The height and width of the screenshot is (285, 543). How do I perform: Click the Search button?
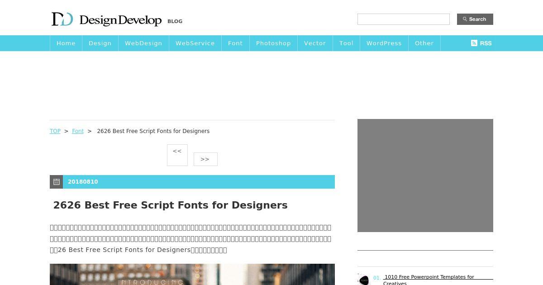(x=475, y=19)
